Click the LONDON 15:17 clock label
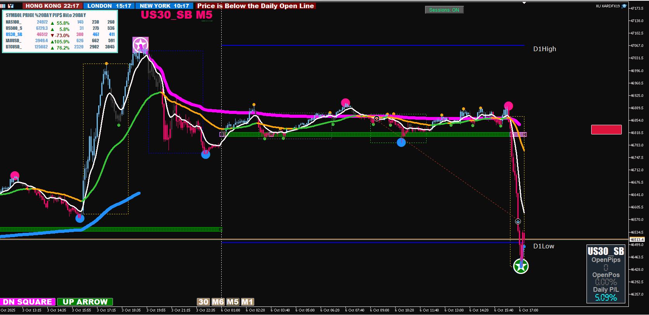649x315 pixels. pos(109,6)
